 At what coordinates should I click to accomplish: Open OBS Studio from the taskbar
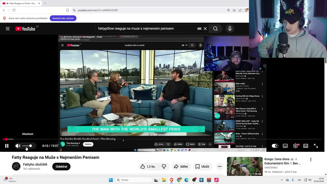(x=194, y=180)
